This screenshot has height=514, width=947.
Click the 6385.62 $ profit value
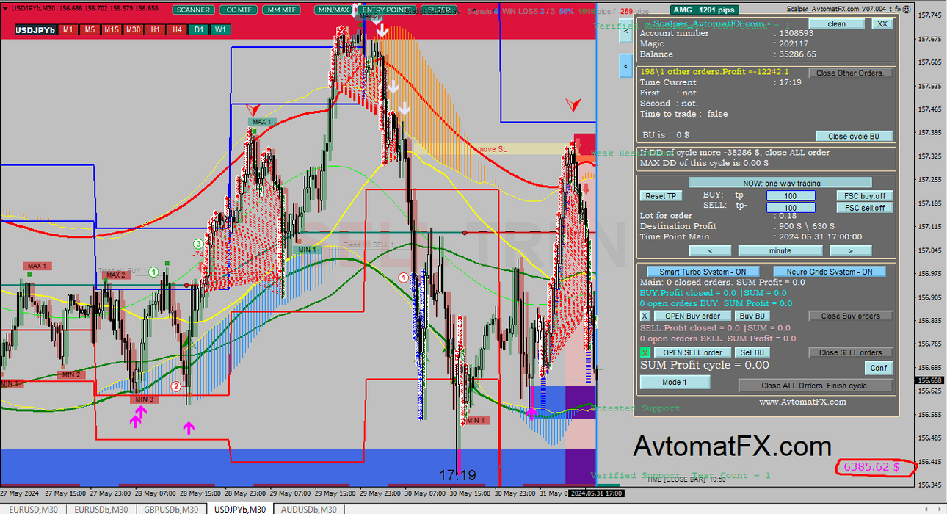[x=871, y=466]
